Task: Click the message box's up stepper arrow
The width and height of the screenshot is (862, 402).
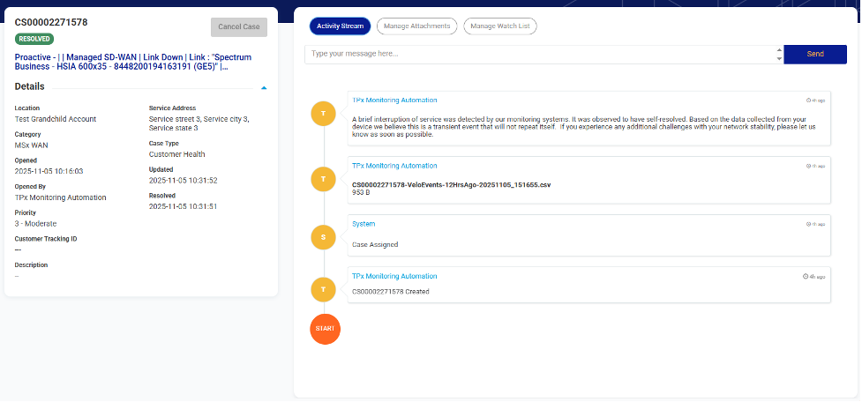Action: coord(779,50)
